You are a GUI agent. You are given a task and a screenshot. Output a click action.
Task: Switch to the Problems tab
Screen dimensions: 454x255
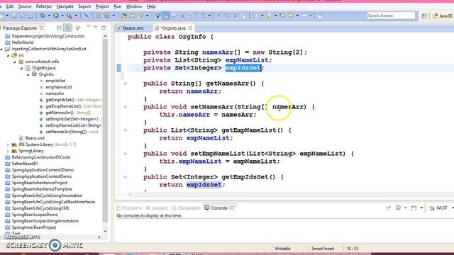tap(129, 208)
